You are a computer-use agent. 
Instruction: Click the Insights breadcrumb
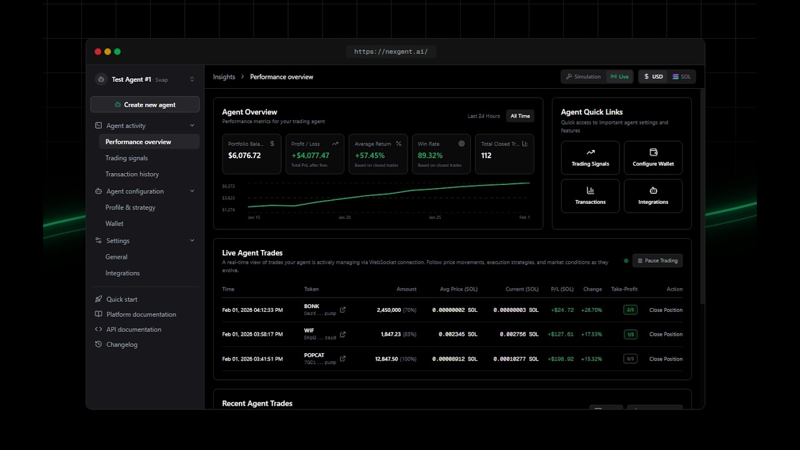(x=224, y=77)
